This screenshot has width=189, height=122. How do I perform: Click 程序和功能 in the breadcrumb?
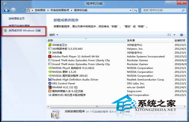click(x=81, y=10)
